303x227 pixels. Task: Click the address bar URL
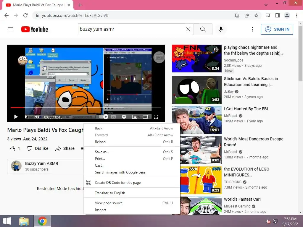(75, 15)
